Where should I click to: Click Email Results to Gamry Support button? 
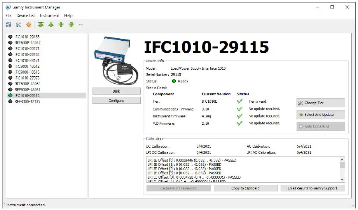pyautogui.click(x=313, y=188)
